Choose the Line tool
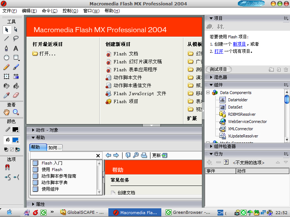The width and height of the screenshot is (290, 217). tap(7, 38)
